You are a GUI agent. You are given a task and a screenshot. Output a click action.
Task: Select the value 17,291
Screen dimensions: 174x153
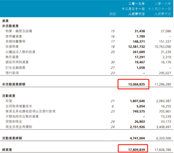coord(140,57)
